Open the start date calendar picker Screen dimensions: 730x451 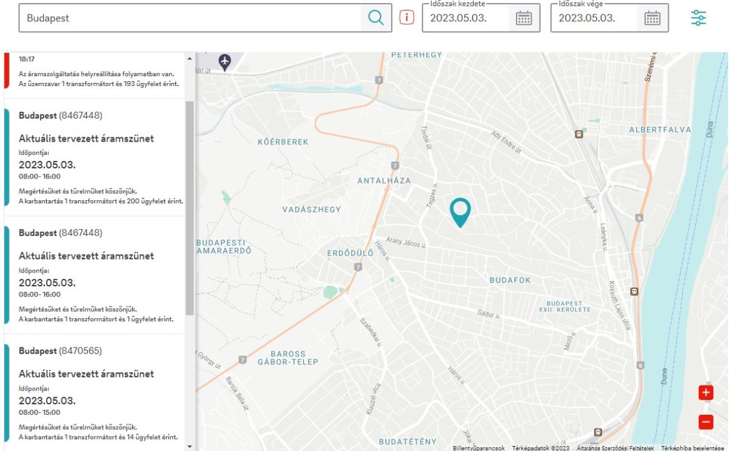click(x=523, y=18)
